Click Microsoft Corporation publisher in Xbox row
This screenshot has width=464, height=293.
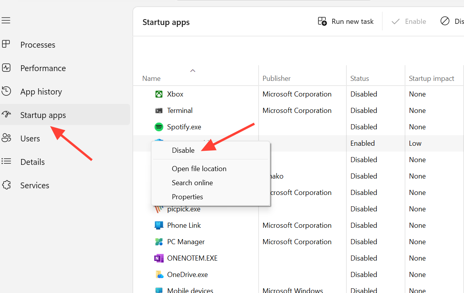tap(297, 94)
